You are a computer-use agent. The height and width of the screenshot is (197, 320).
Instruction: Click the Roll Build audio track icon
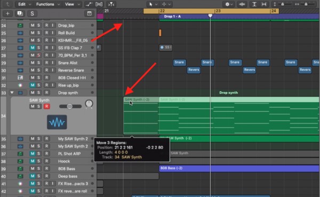pyautogui.click(x=20, y=33)
